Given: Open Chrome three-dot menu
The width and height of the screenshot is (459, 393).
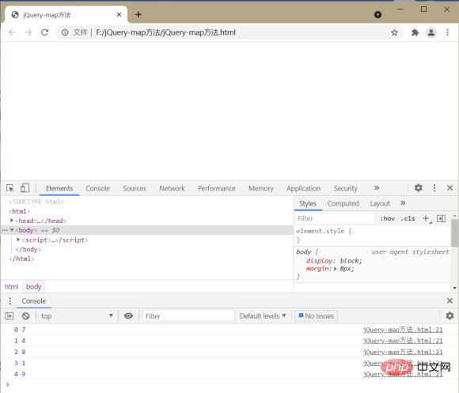Looking at the screenshot, I should click(447, 32).
